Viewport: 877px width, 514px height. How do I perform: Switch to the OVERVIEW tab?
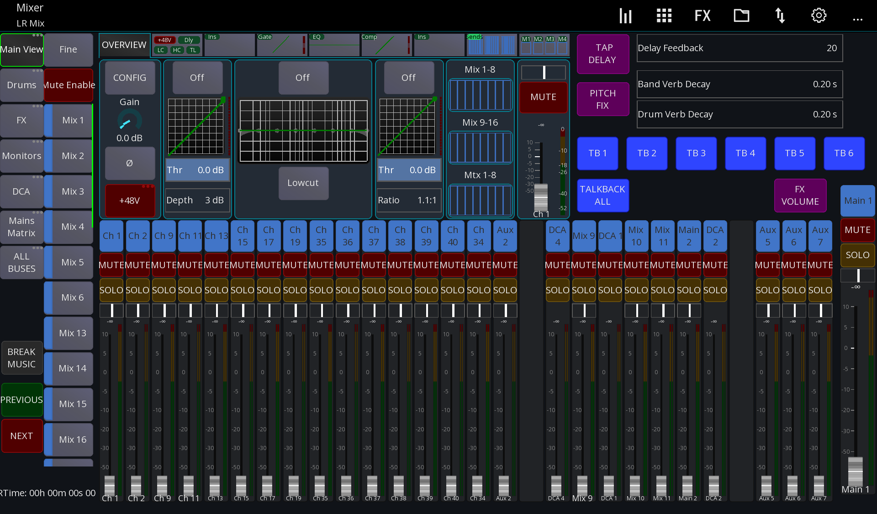click(x=124, y=44)
